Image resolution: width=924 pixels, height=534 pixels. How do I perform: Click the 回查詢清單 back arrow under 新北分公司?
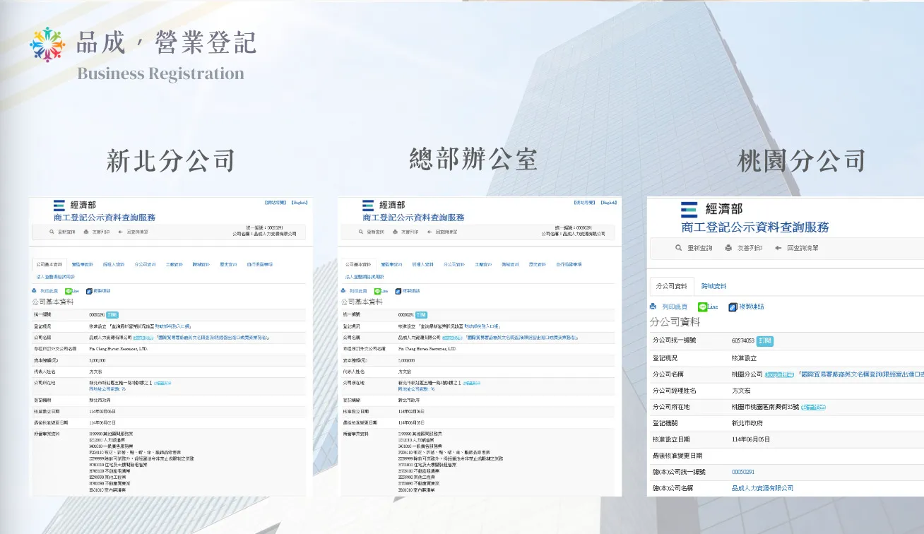pyautogui.click(x=122, y=232)
